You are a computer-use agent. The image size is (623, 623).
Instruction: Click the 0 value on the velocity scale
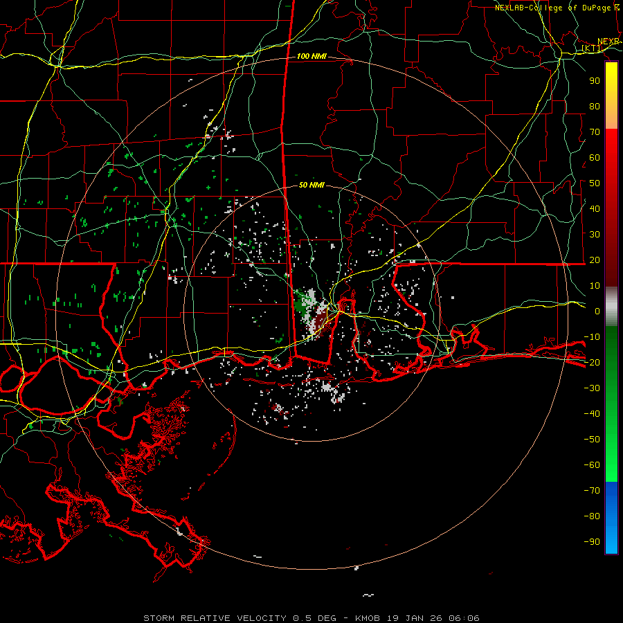point(597,311)
